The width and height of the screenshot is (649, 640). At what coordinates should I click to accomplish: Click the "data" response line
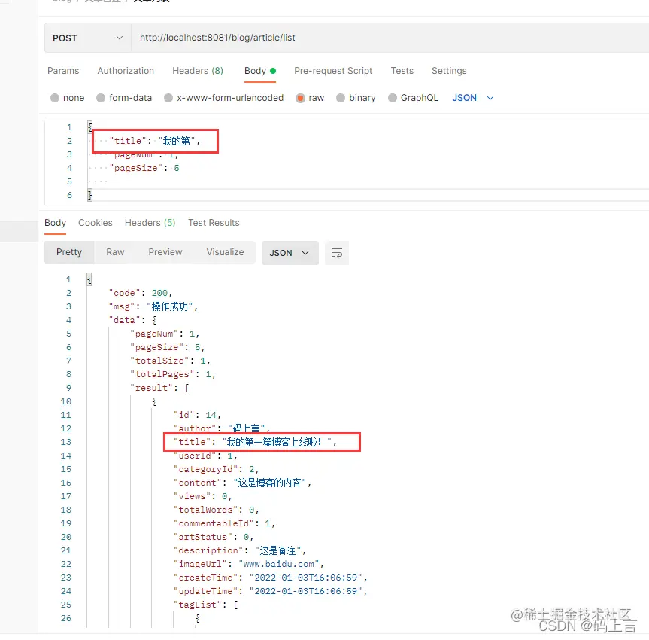click(132, 320)
